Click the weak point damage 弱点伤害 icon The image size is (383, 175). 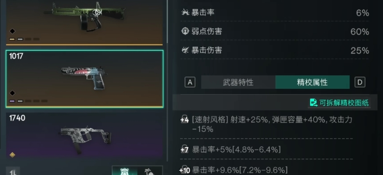(x=185, y=31)
